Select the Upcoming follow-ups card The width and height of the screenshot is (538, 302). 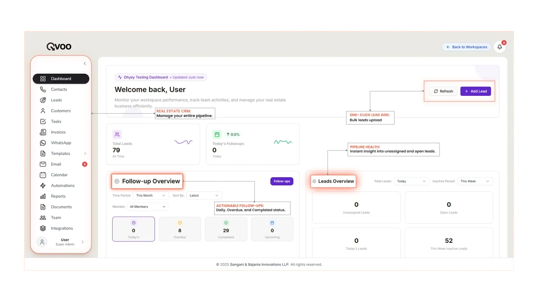click(272, 229)
